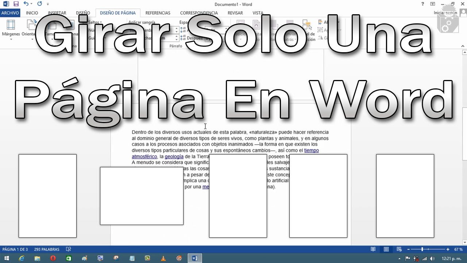
Task: Click the zoom out minus button
Action: point(408,249)
